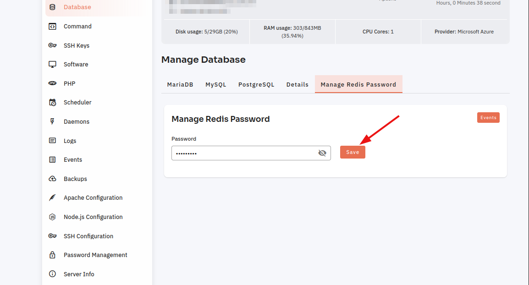Click the Apache Configuration feather icon

click(52, 197)
